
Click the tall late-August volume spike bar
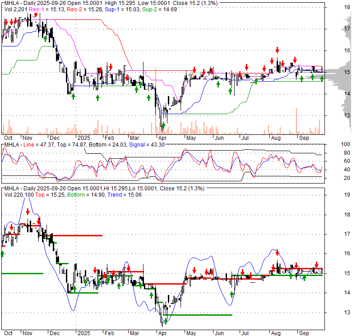pyautogui.click(x=296, y=121)
